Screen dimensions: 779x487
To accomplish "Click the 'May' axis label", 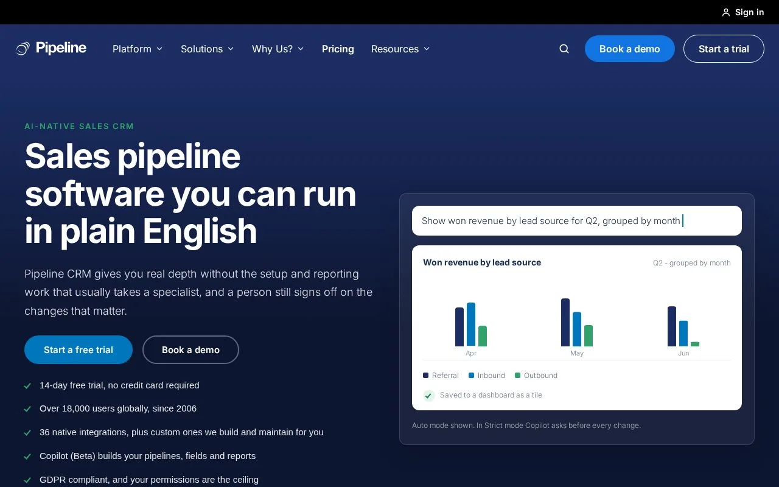I will tap(577, 353).
